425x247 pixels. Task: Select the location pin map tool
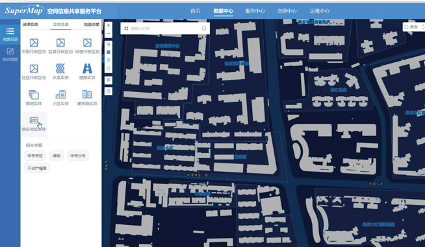[109, 60]
